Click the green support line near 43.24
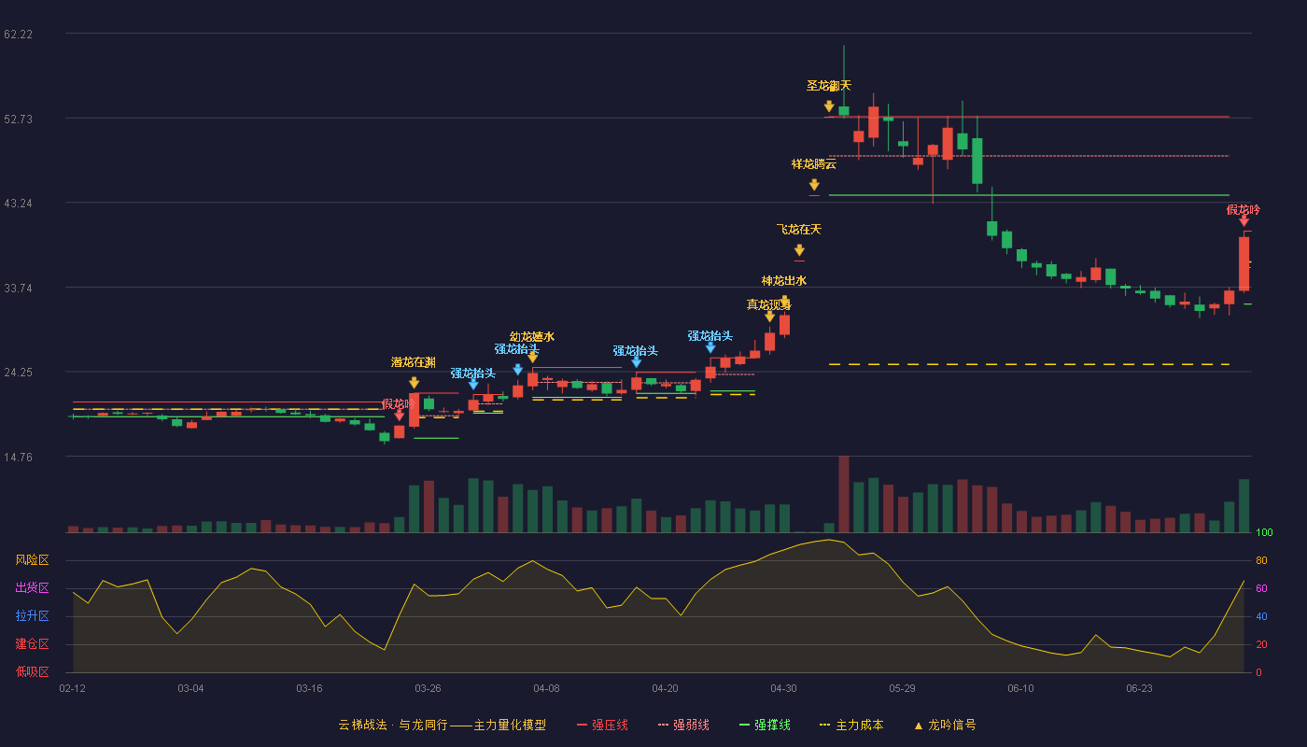The height and width of the screenshot is (747, 1307). point(1029,195)
